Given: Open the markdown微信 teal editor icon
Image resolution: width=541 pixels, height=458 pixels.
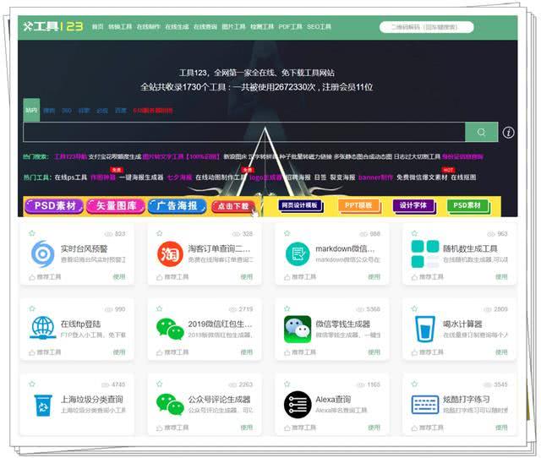Looking at the screenshot, I should pos(298,254).
